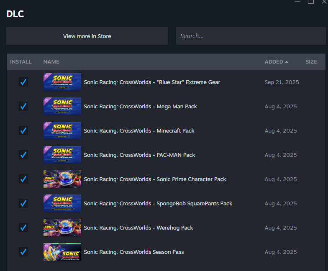The height and width of the screenshot is (271, 328).
Task: Uncheck install for "Blue Star" Extreme Gear
Action: pyautogui.click(x=23, y=82)
